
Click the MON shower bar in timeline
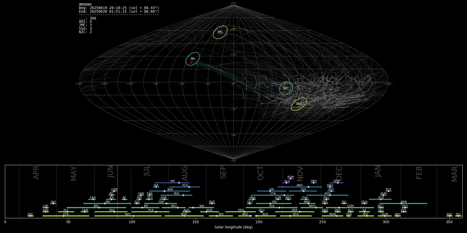(333, 216)
